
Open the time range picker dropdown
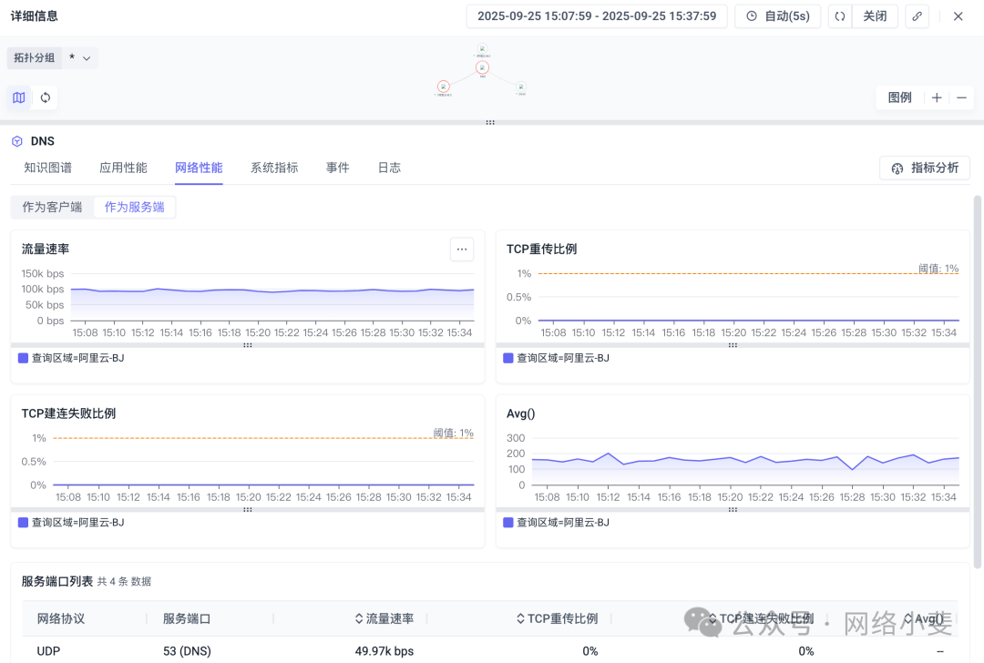coord(596,15)
